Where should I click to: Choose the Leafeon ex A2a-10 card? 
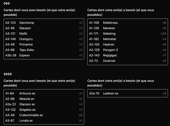(127, 93)
